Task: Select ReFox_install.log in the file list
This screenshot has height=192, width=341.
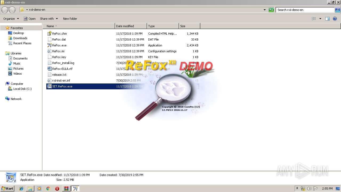Action: click(63, 63)
